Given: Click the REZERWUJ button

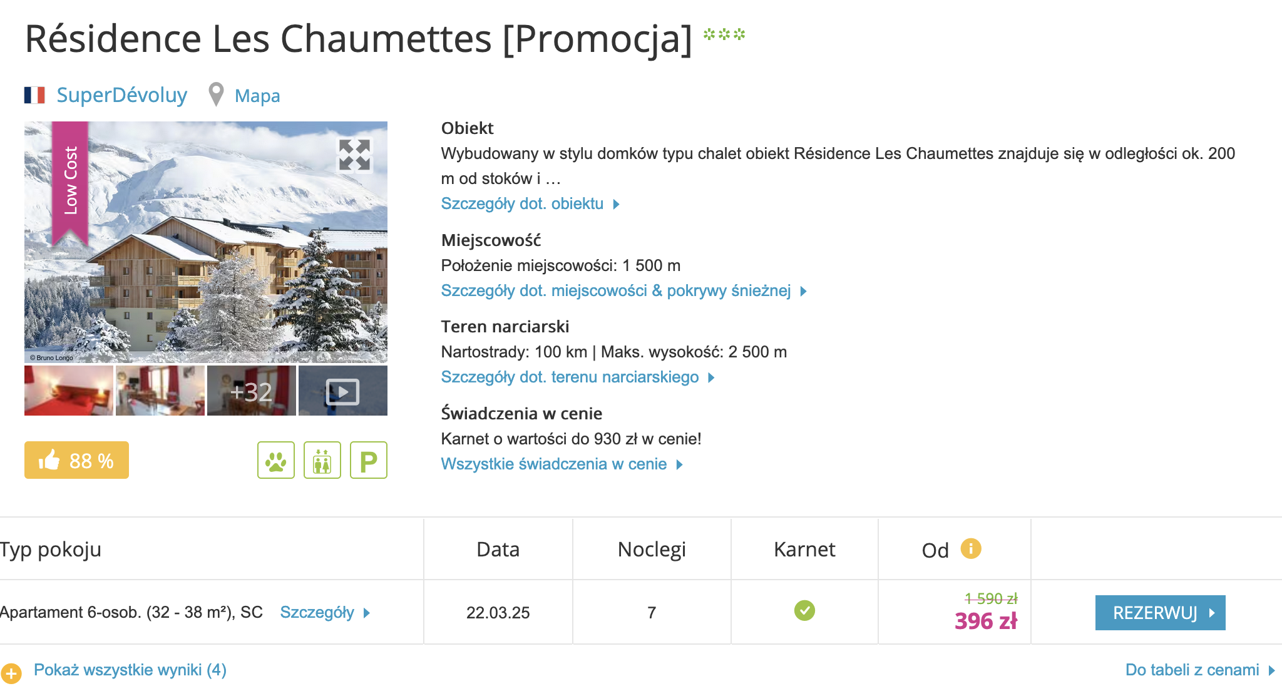Looking at the screenshot, I should [x=1160, y=613].
